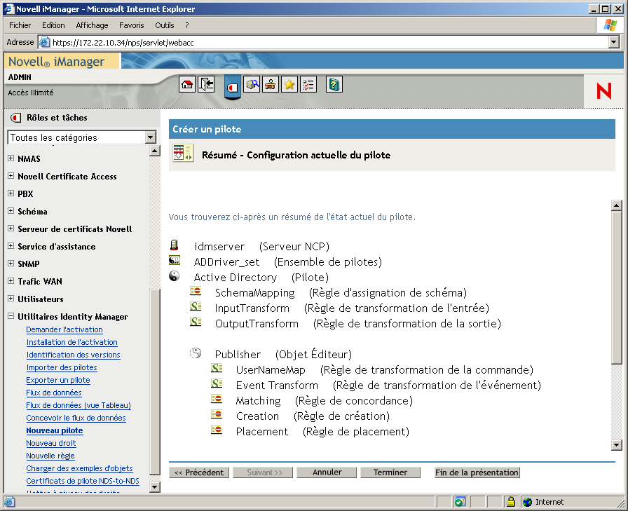Click the Configure workstation toolbar icon

coord(270,84)
